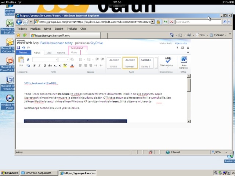The width and height of the screenshot is (235, 176).
Task: Click the Liitä paste icon
Action: click(x=21, y=61)
